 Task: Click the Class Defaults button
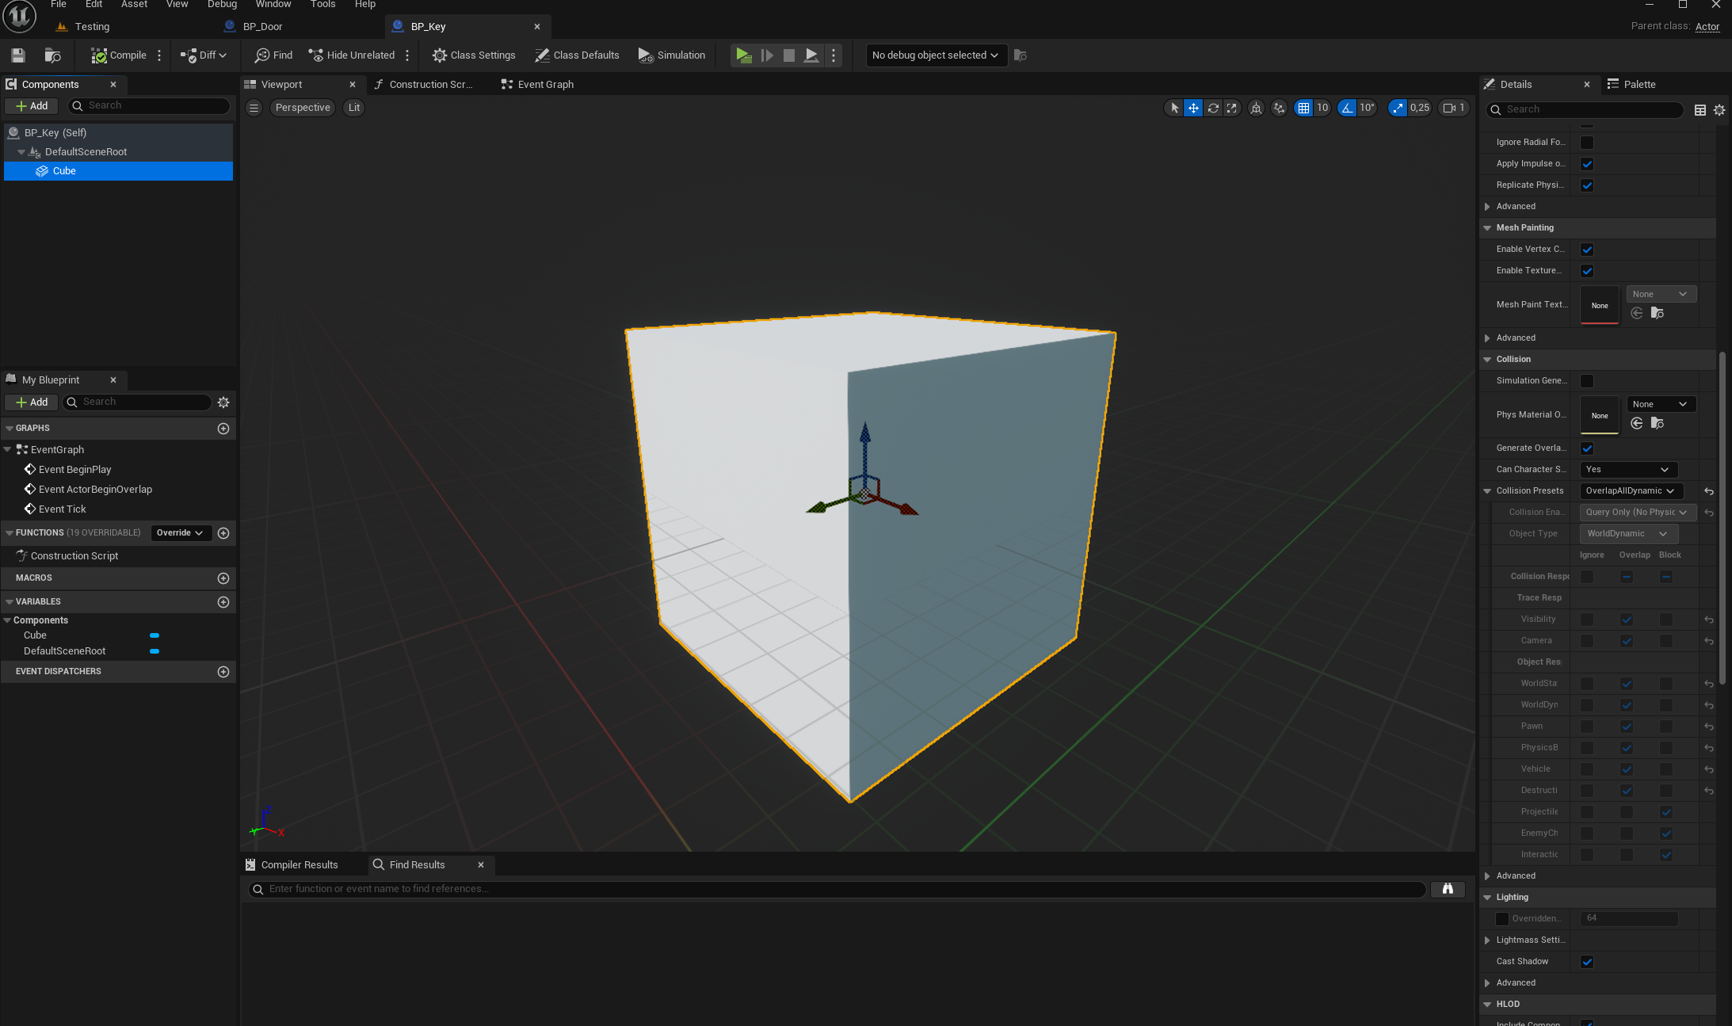[577, 55]
